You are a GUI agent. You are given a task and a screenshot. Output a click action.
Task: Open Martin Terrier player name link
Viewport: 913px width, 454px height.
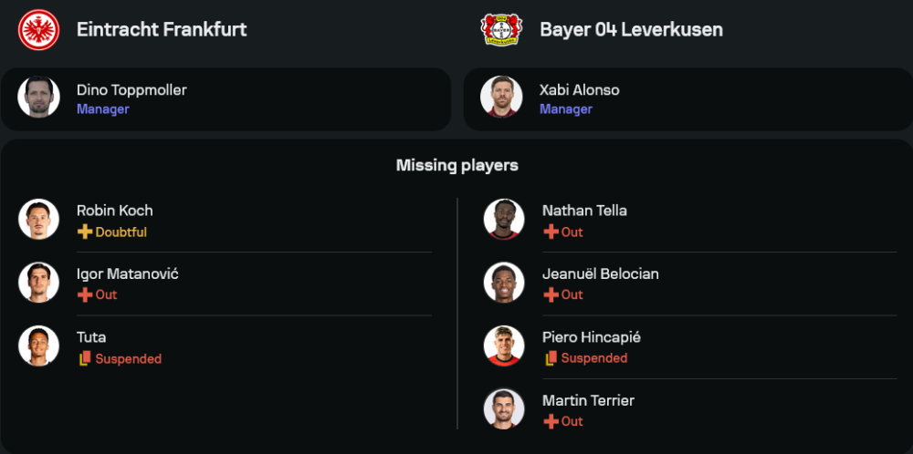588,400
